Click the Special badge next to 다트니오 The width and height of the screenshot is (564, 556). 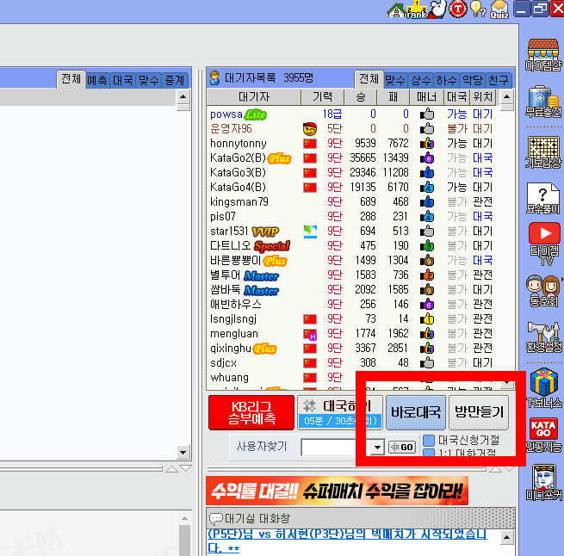[272, 246]
